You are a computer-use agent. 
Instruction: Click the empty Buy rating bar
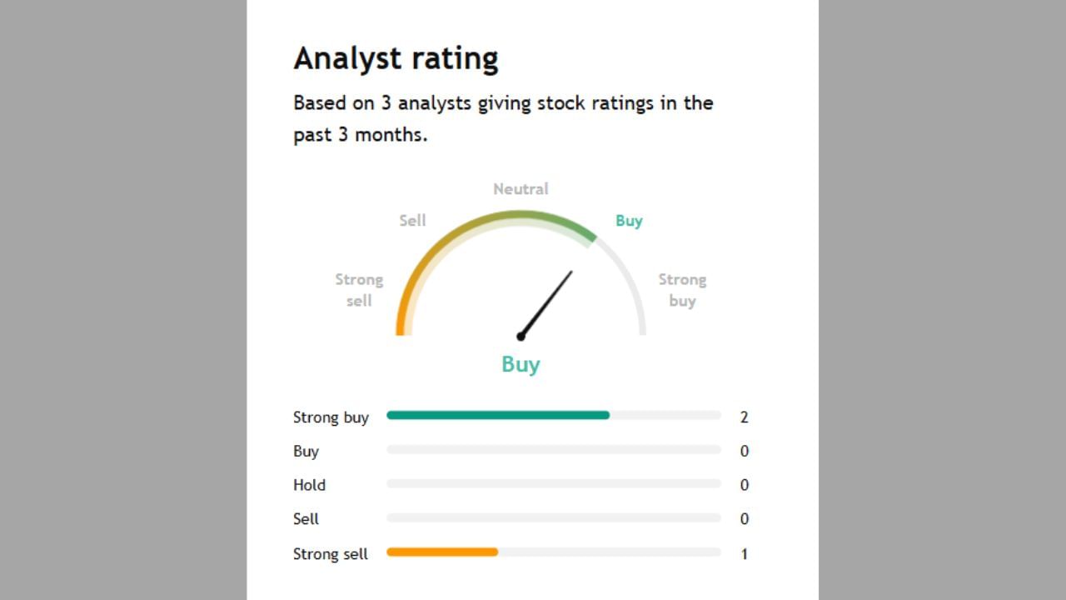(x=554, y=450)
